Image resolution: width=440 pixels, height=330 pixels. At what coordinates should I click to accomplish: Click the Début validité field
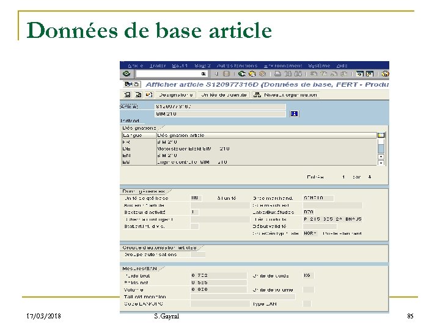[320, 226]
